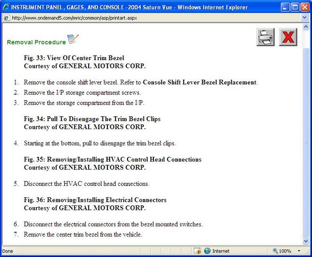This screenshot has width=312, height=257.
Task: Click the popup blocker status icon
Action: coord(197,251)
